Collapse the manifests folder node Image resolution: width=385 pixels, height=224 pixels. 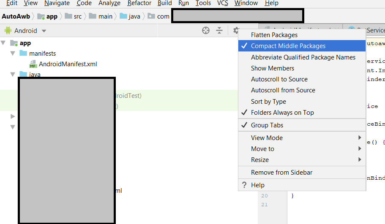[13, 53]
